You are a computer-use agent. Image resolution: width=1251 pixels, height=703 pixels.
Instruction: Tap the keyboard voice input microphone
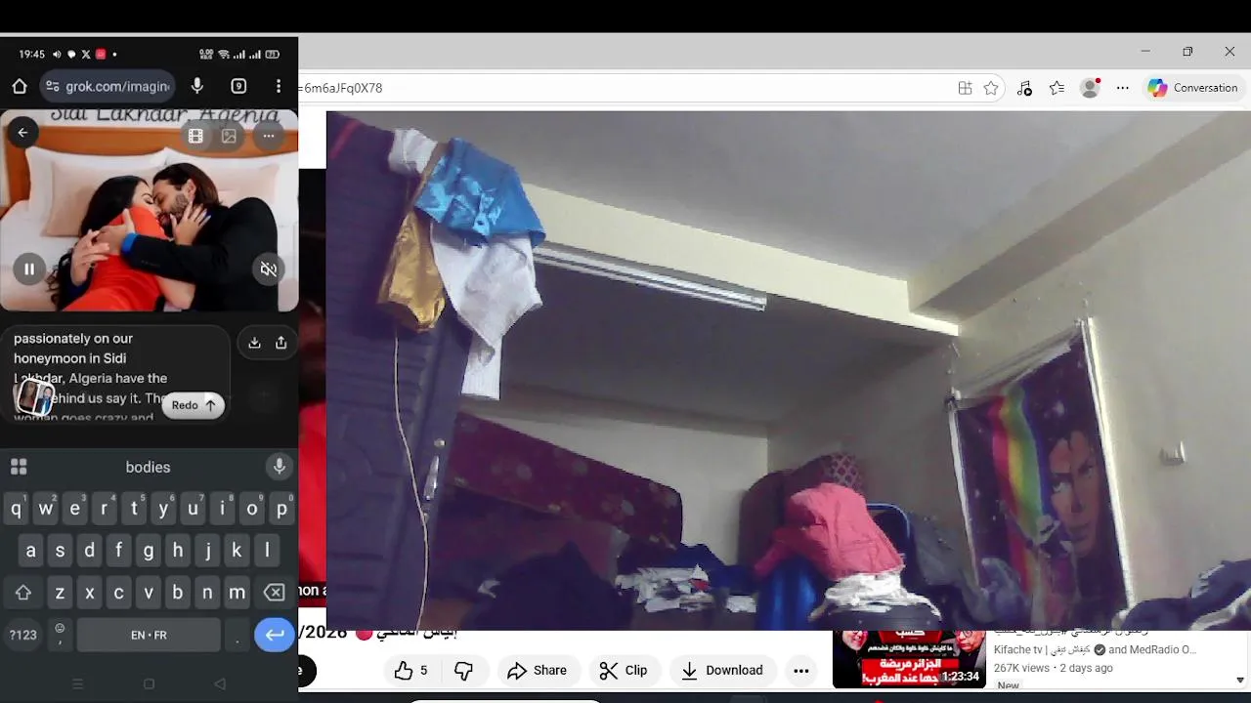pos(280,467)
